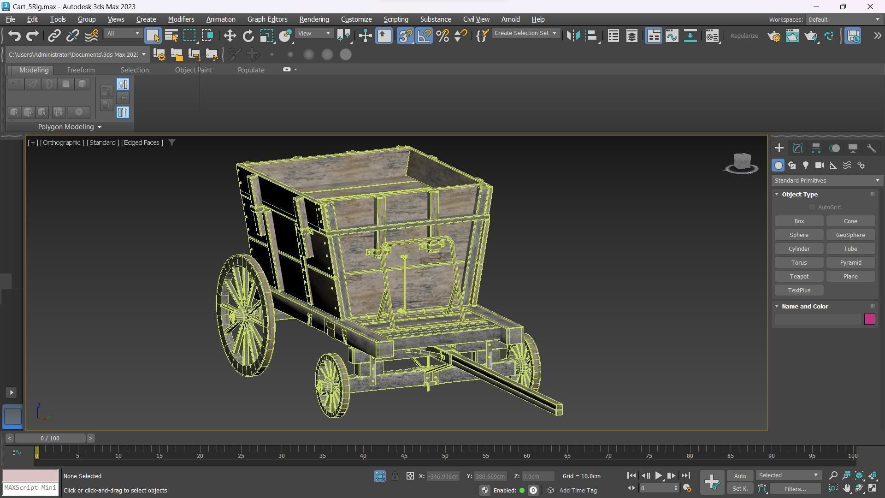The width and height of the screenshot is (885, 498).
Task: Open Select by Name list
Action: click(171, 36)
